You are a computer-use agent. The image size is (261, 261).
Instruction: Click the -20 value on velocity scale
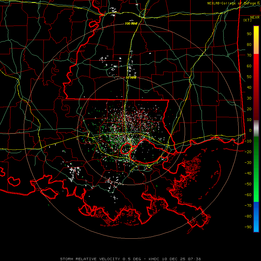pos(248,152)
